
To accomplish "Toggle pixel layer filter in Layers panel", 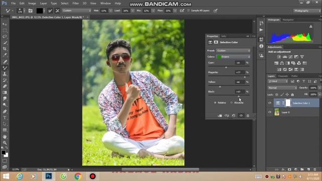I will point(292,81).
